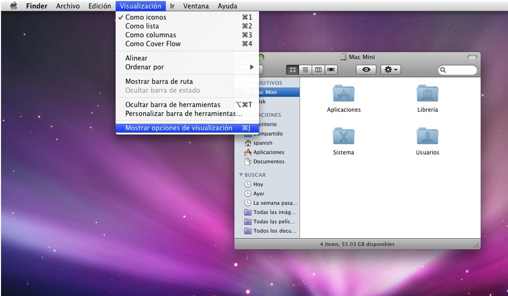The width and height of the screenshot is (508, 296).
Task: Switch to icon view toolbar button
Action: (x=292, y=70)
